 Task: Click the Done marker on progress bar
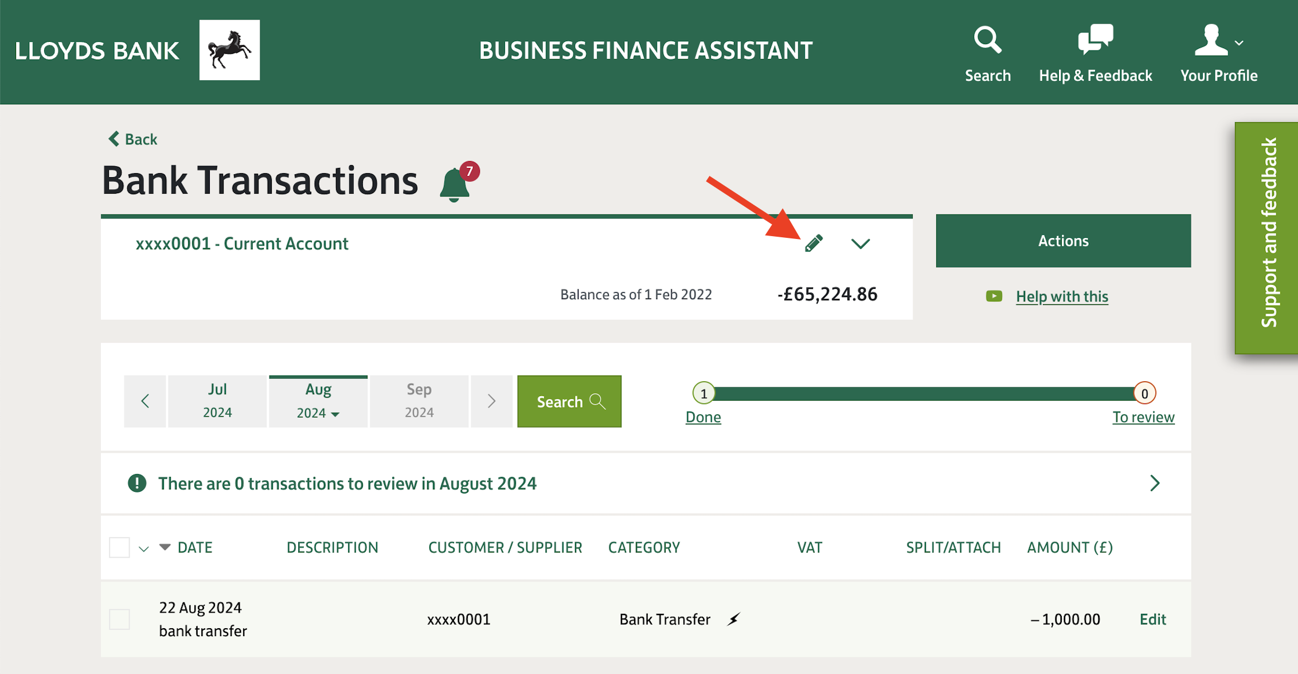(x=703, y=394)
